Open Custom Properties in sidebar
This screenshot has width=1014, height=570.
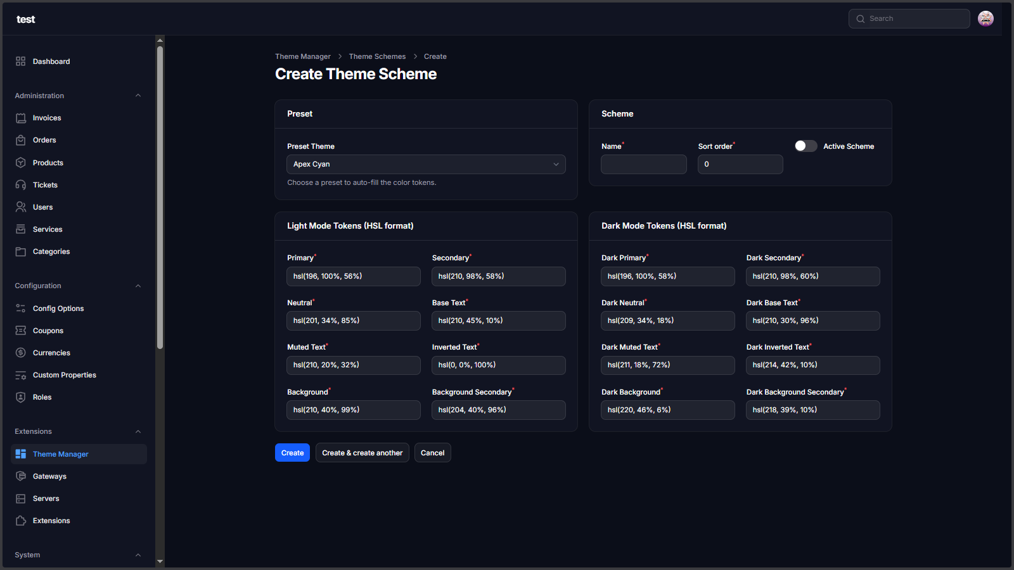coord(64,375)
